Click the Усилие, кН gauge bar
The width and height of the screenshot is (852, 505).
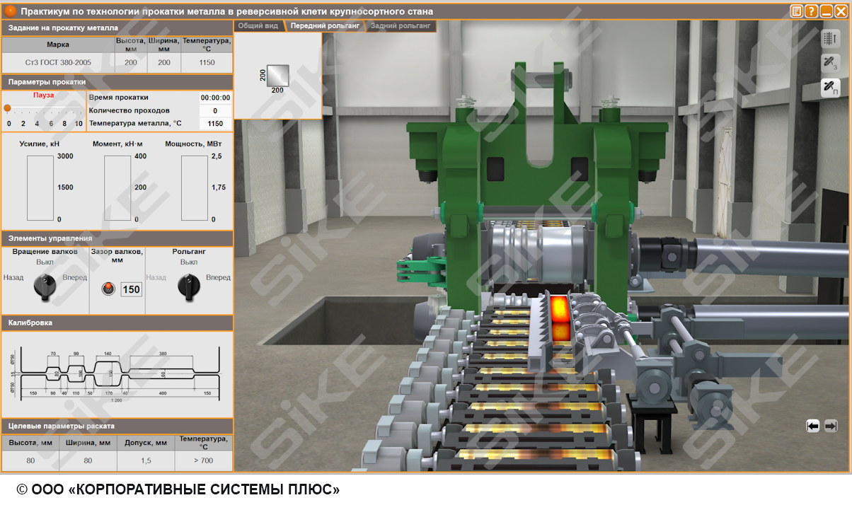[41, 187]
